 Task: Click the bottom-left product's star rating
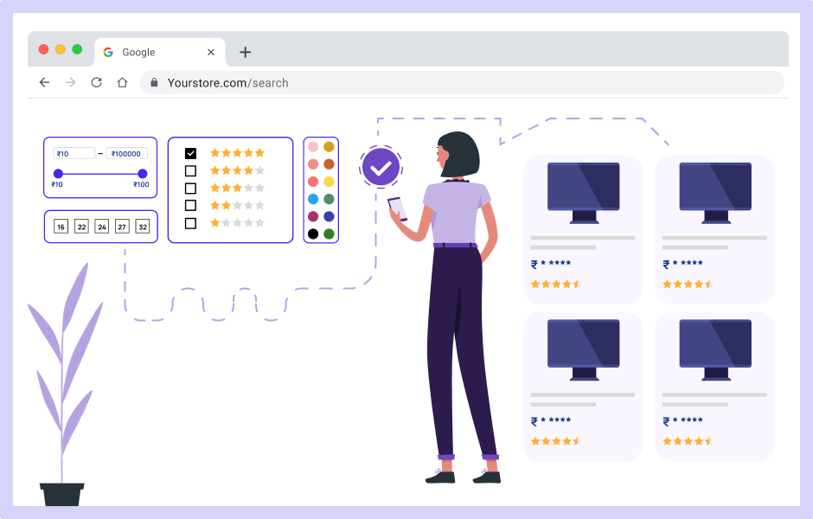(556, 441)
